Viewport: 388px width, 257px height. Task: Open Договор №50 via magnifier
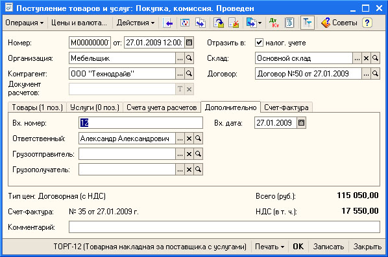click(x=376, y=74)
